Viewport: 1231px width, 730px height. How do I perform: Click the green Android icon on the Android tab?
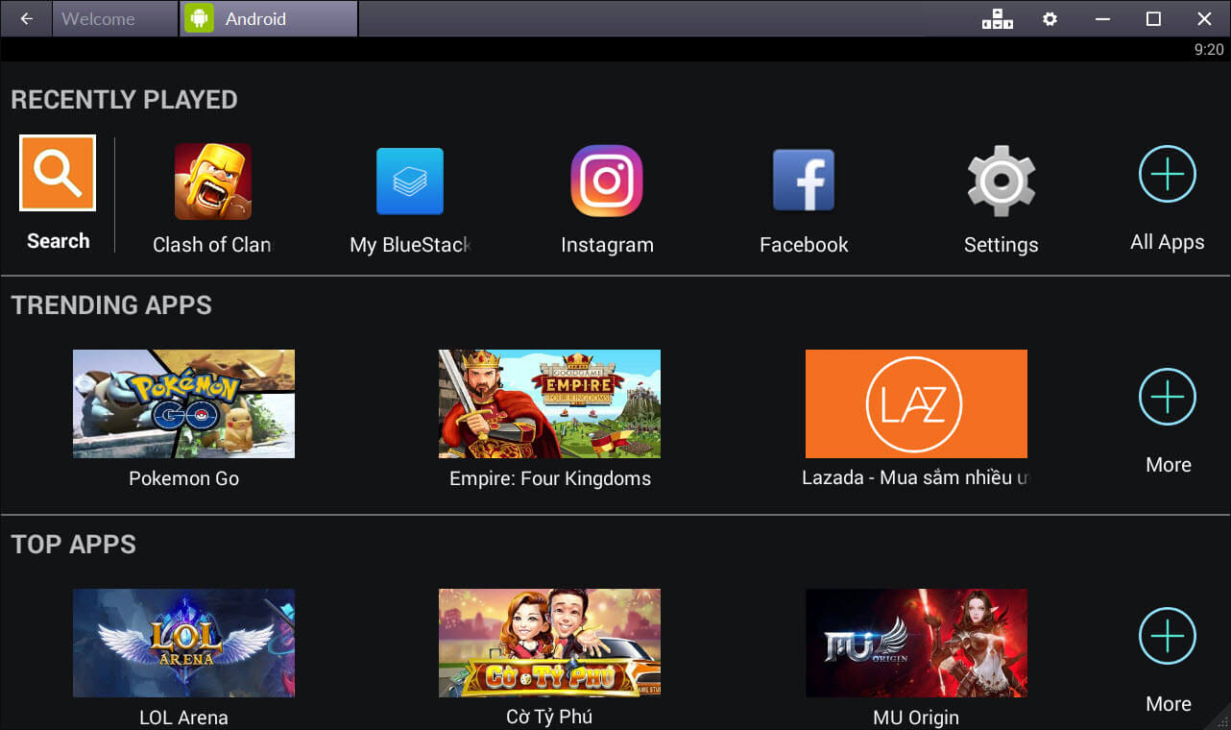click(199, 18)
